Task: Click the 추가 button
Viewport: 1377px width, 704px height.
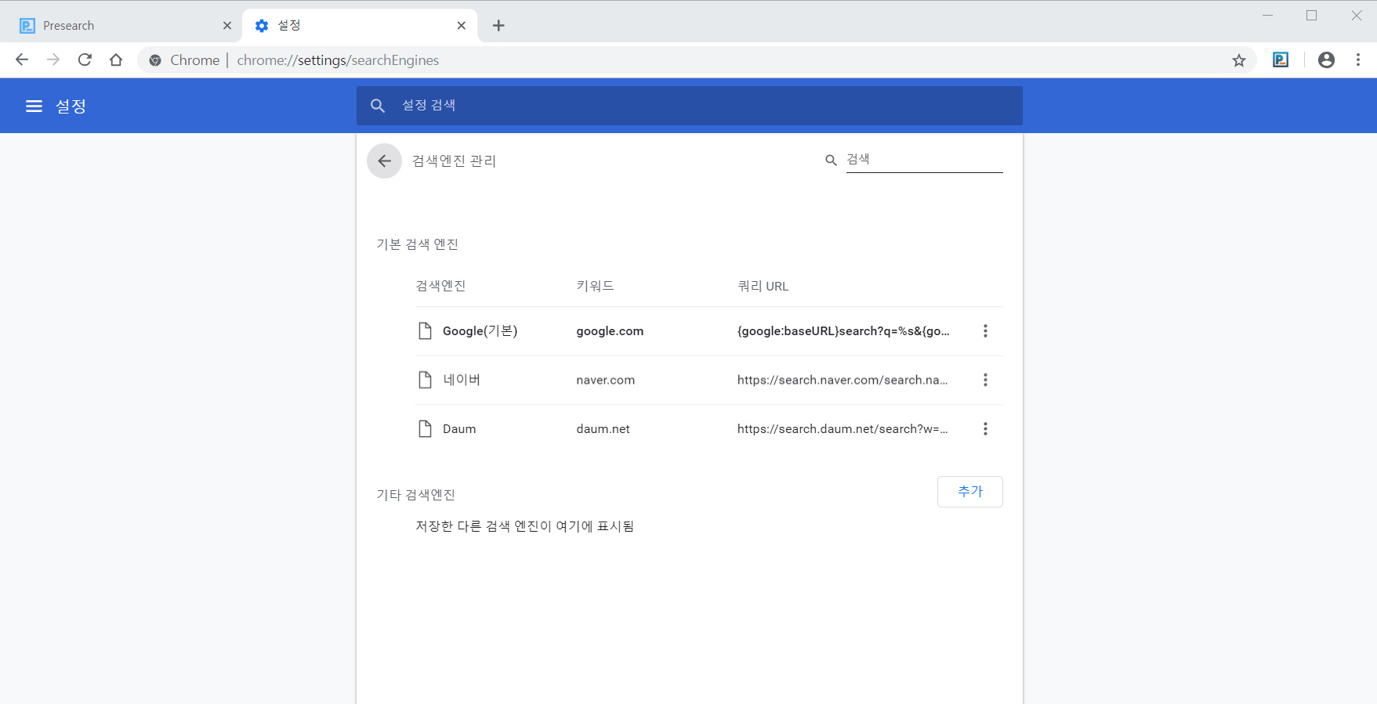Action: click(970, 492)
